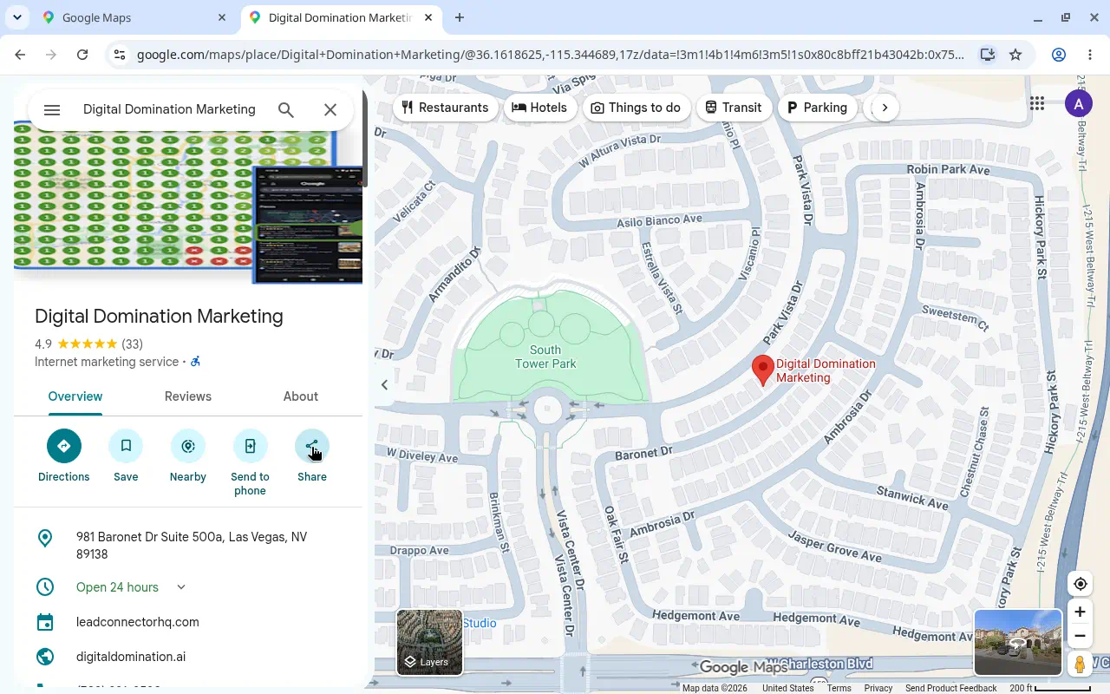Click the search magnifier icon

coord(286,110)
